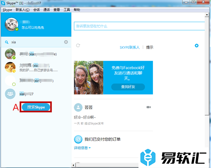Click the 我们已交付您的订单 notice
Viewport: 211px width, 168px height.
tap(102, 139)
